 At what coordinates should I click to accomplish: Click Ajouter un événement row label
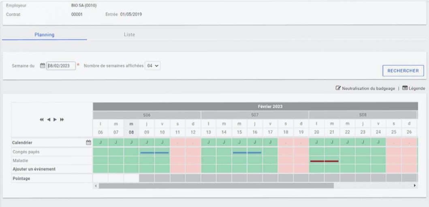click(x=34, y=169)
